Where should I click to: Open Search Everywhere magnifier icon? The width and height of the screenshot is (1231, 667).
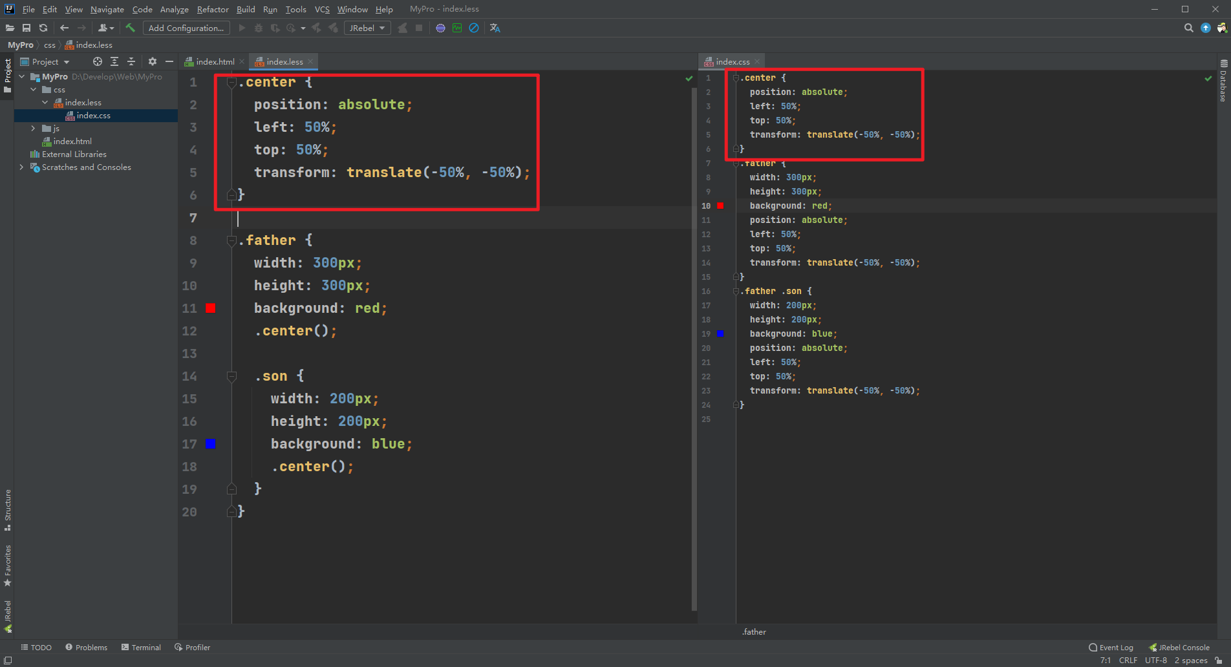1188,28
